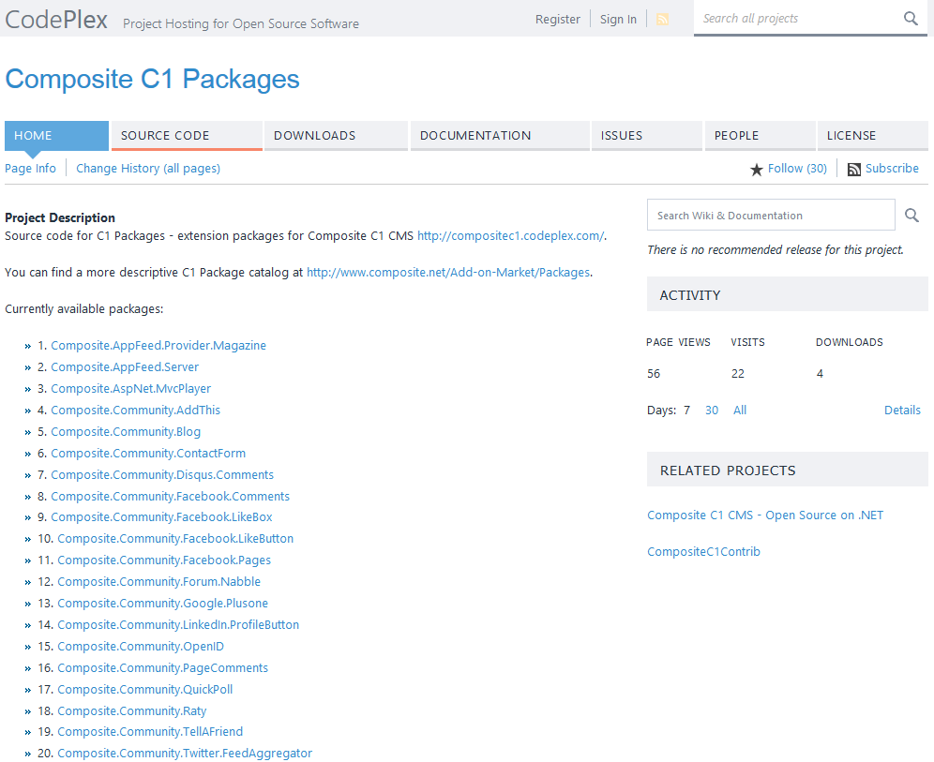
Task: Open Composite.Community.Forum.Nabble package
Action: coord(159,582)
